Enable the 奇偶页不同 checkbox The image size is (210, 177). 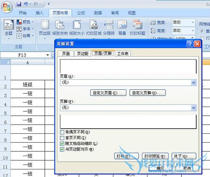click(62, 132)
